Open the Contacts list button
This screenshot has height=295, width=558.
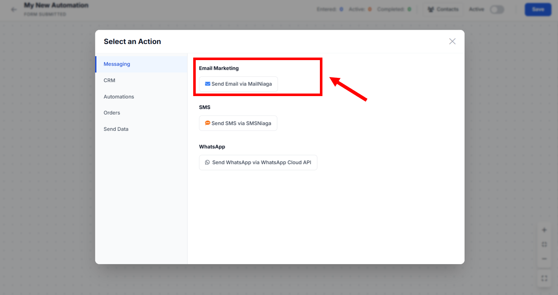click(443, 9)
